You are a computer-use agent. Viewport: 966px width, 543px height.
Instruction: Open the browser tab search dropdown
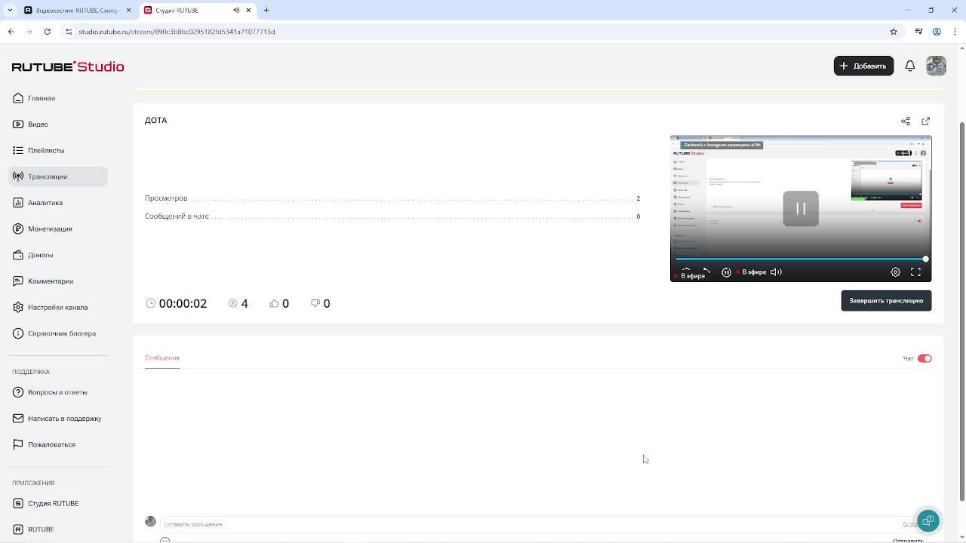[x=10, y=11]
